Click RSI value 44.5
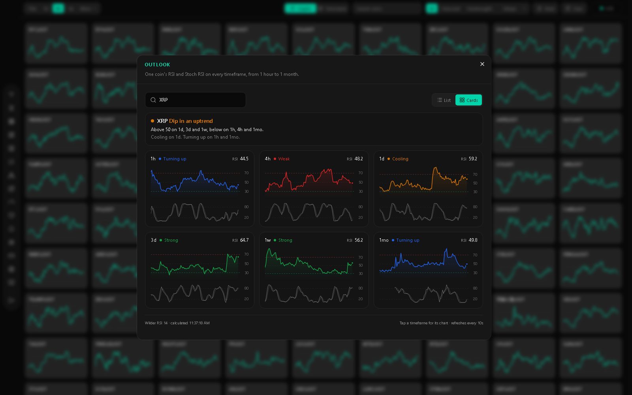This screenshot has height=395, width=632. coord(244,159)
